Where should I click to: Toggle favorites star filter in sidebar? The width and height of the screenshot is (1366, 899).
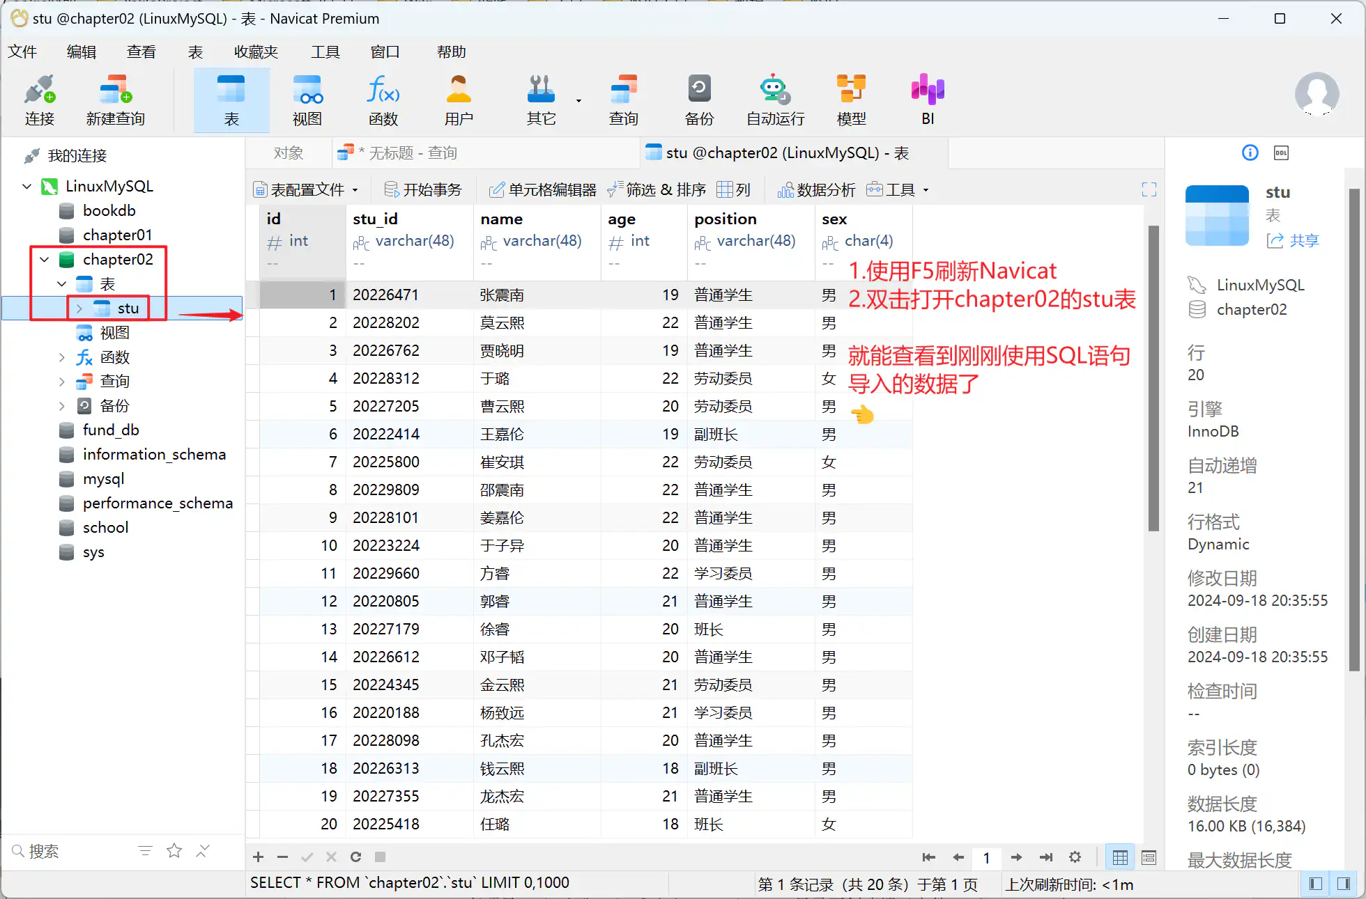[174, 851]
